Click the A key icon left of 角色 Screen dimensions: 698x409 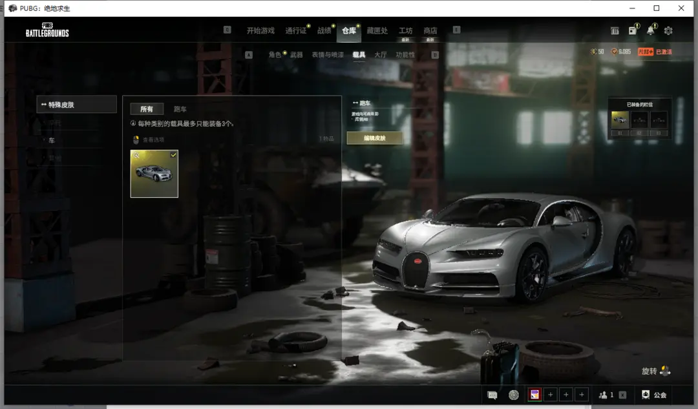pyautogui.click(x=248, y=55)
